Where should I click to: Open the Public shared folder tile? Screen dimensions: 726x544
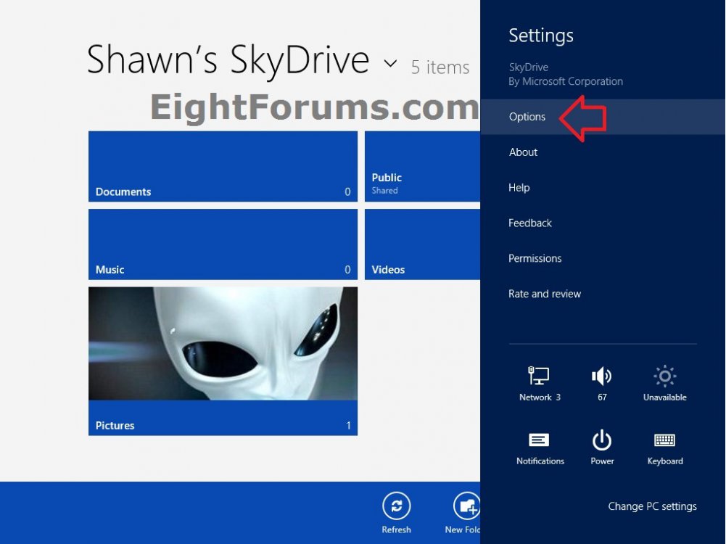coord(421,167)
